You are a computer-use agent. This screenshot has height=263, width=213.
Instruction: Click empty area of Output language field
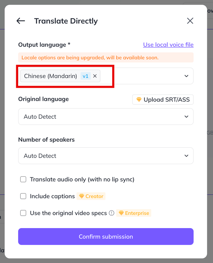coord(141,76)
